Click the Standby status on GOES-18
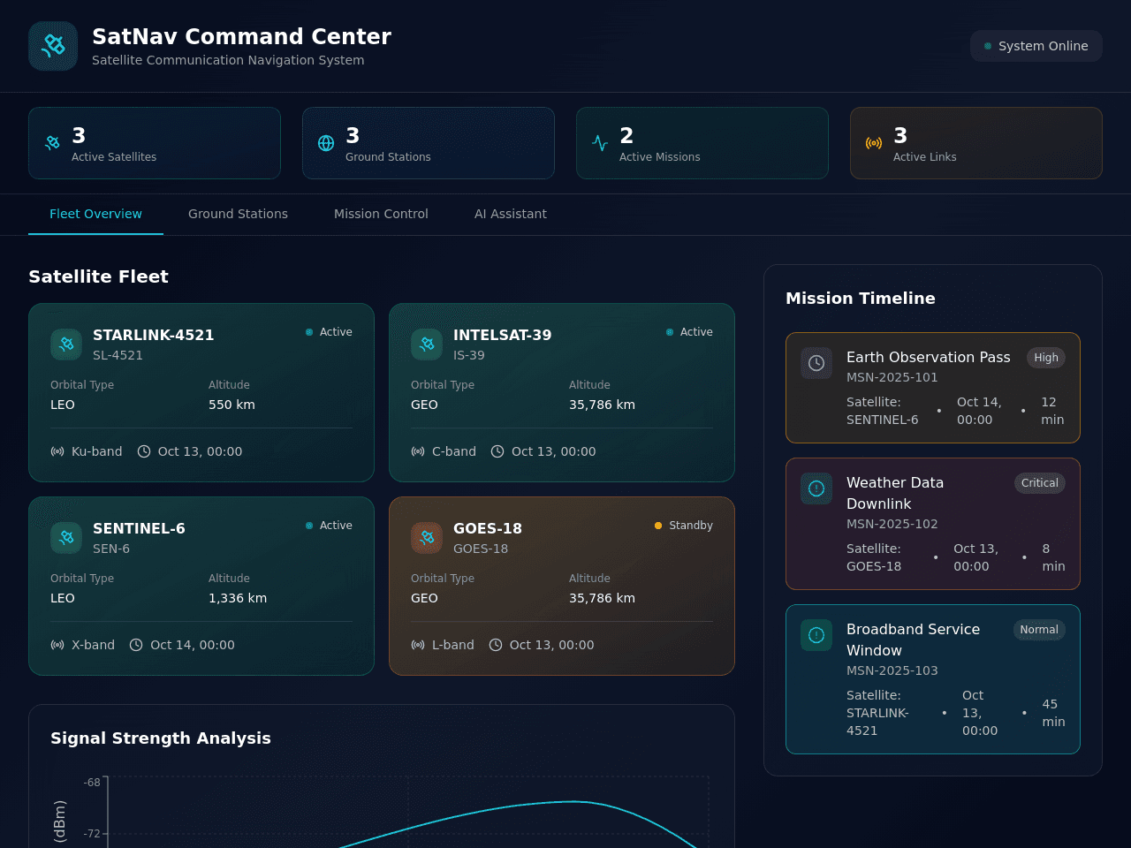 pos(684,526)
